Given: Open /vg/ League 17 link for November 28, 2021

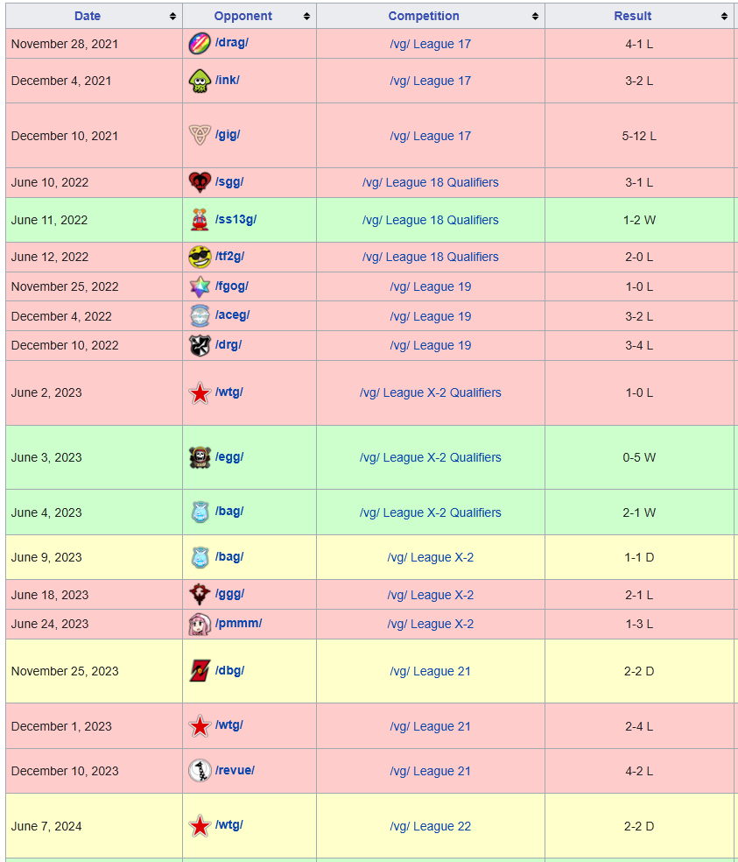Looking at the screenshot, I should (430, 44).
